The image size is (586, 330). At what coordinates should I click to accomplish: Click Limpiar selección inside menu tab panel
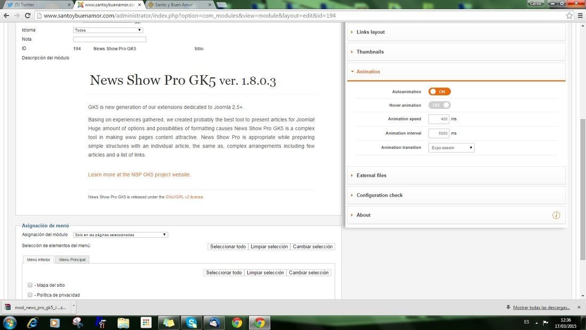pyautogui.click(x=265, y=273)
